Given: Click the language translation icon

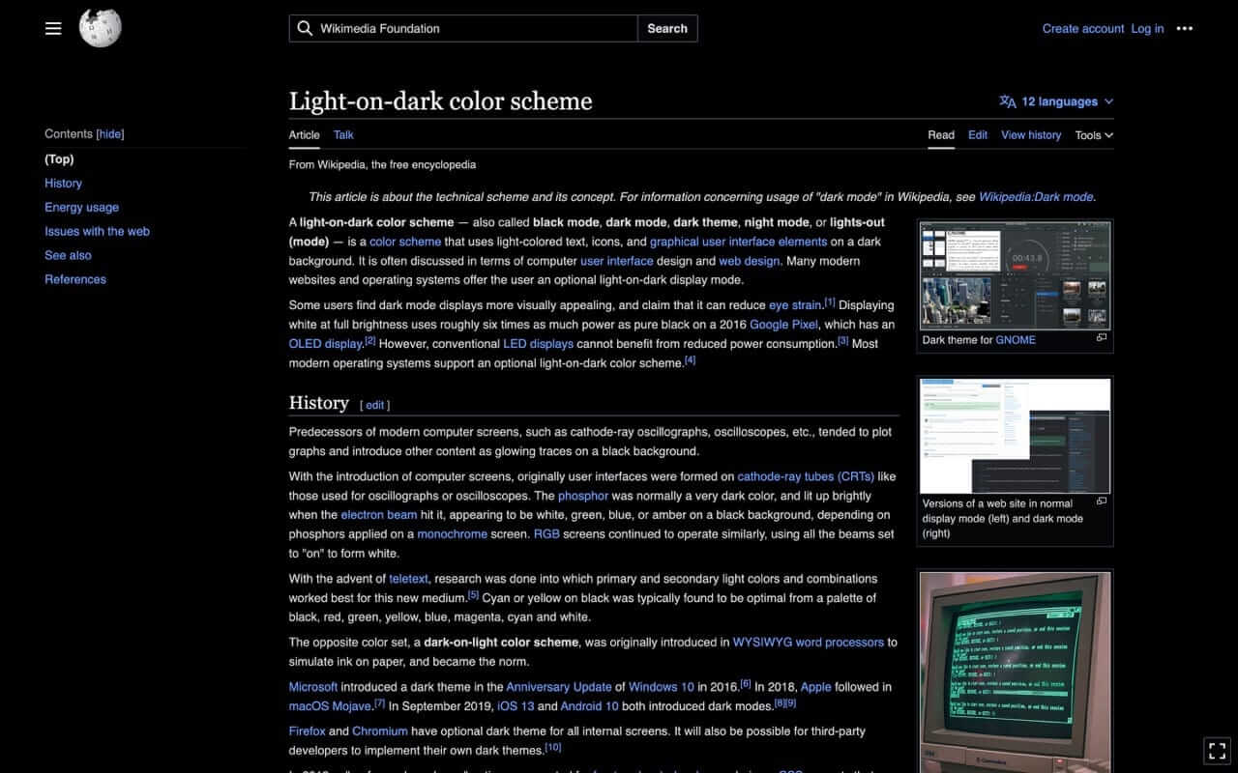Looking at the screenshot, I should click(x=1008, y=101).
